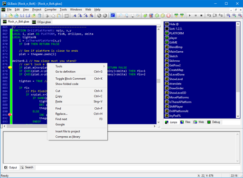Screen dimensions: 243x178
Task: Click the stop square toolbar icon
Action: [201, 16]
